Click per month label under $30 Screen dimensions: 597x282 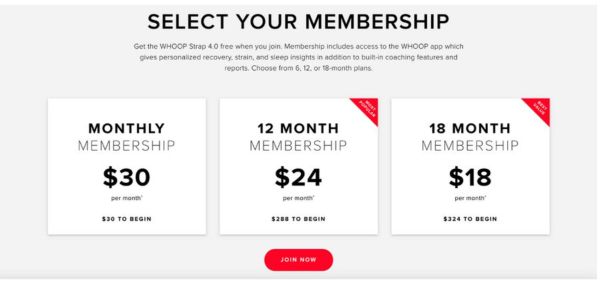pyautogui.click(x=127, y=198)
